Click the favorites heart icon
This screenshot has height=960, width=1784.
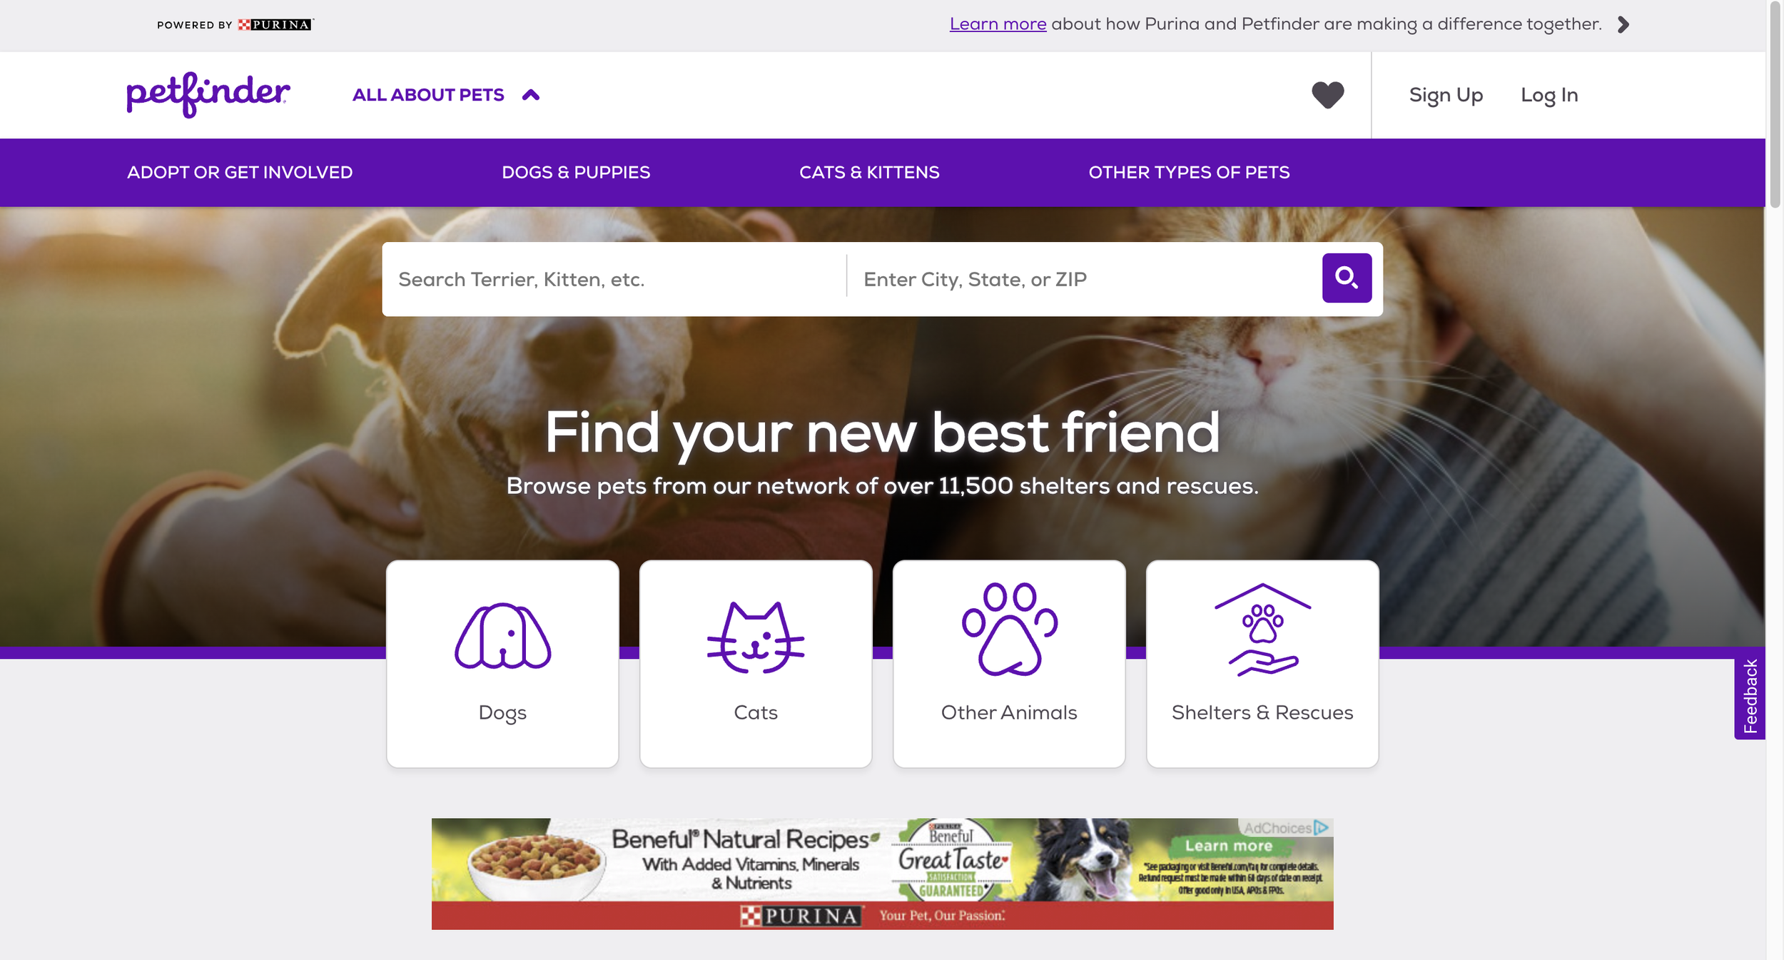pos(1327,95)
